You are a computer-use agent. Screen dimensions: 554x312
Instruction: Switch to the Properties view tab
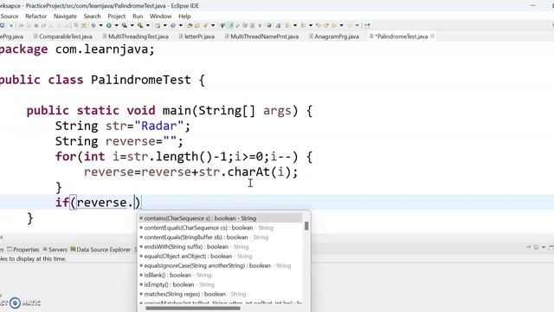click(23, 250)
